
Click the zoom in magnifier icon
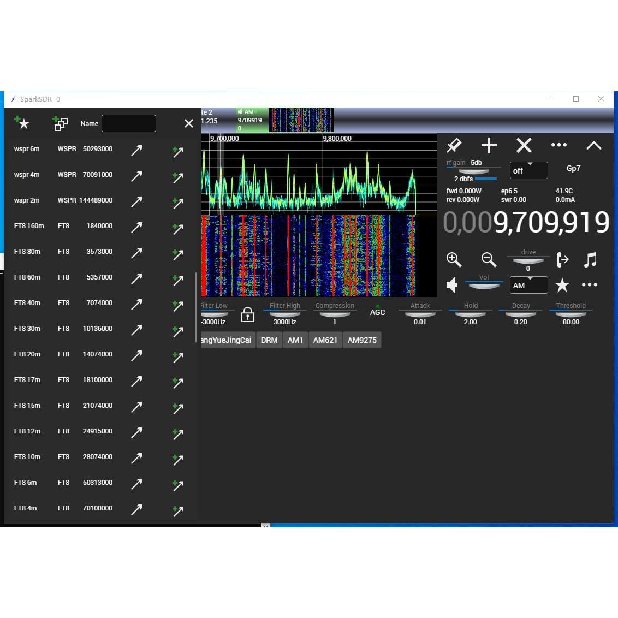(x=454, y=259)
